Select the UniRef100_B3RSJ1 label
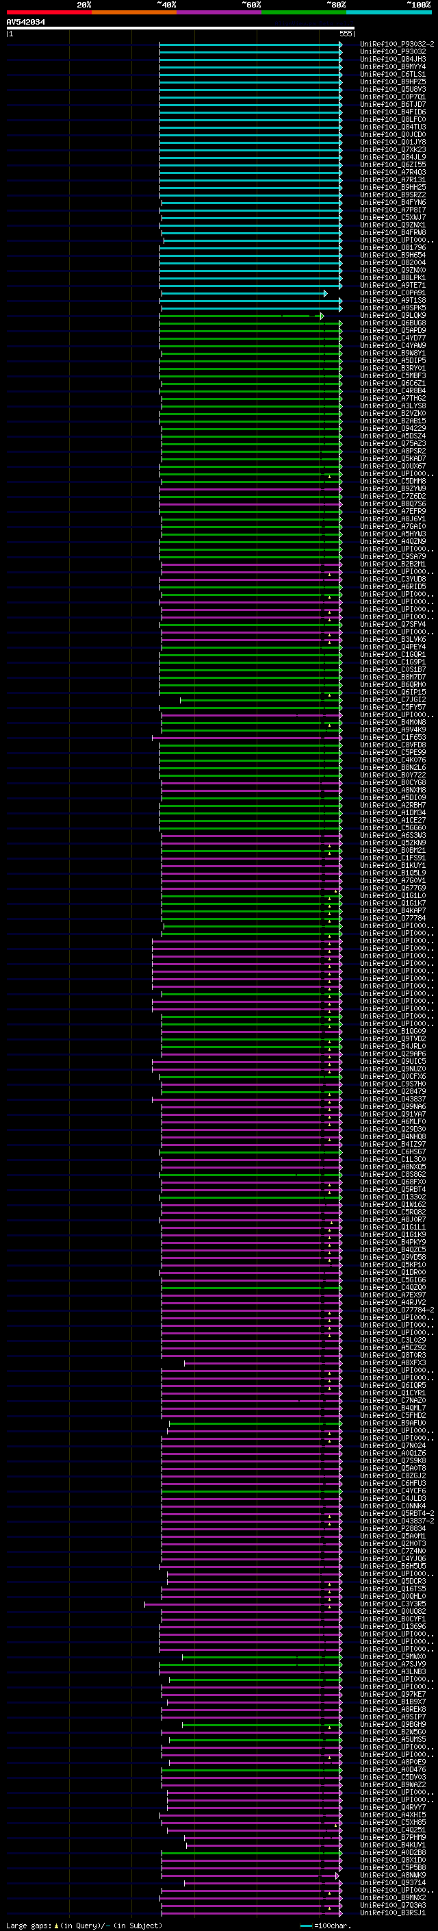Image resolution: width=438 pixels, height=1931 pixels. click(393, 1913)
